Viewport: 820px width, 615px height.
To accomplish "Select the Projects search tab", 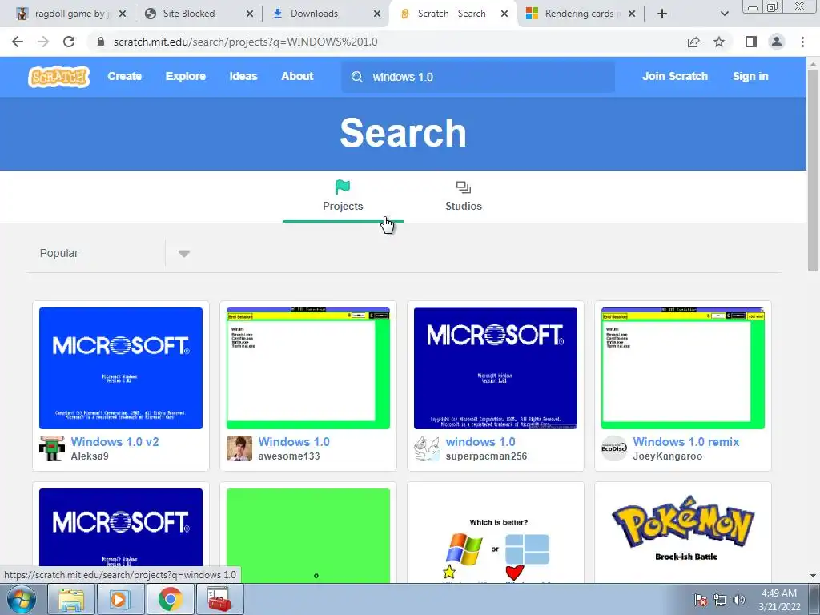I will tap(343, 197).
